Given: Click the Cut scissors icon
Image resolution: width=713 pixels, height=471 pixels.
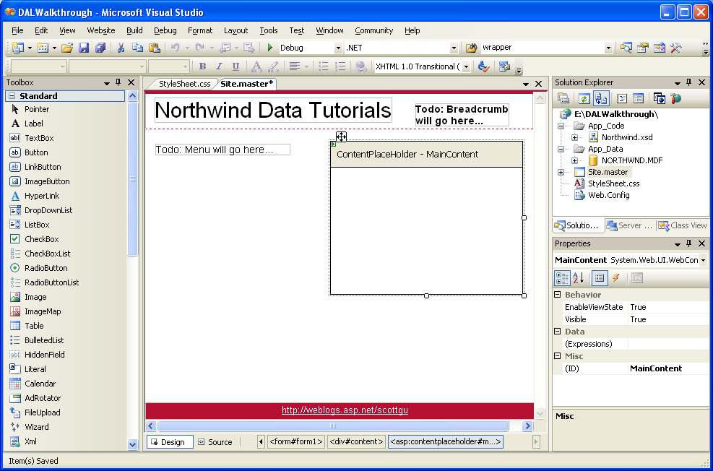Looking at the screenshot, I should [121, 48].
